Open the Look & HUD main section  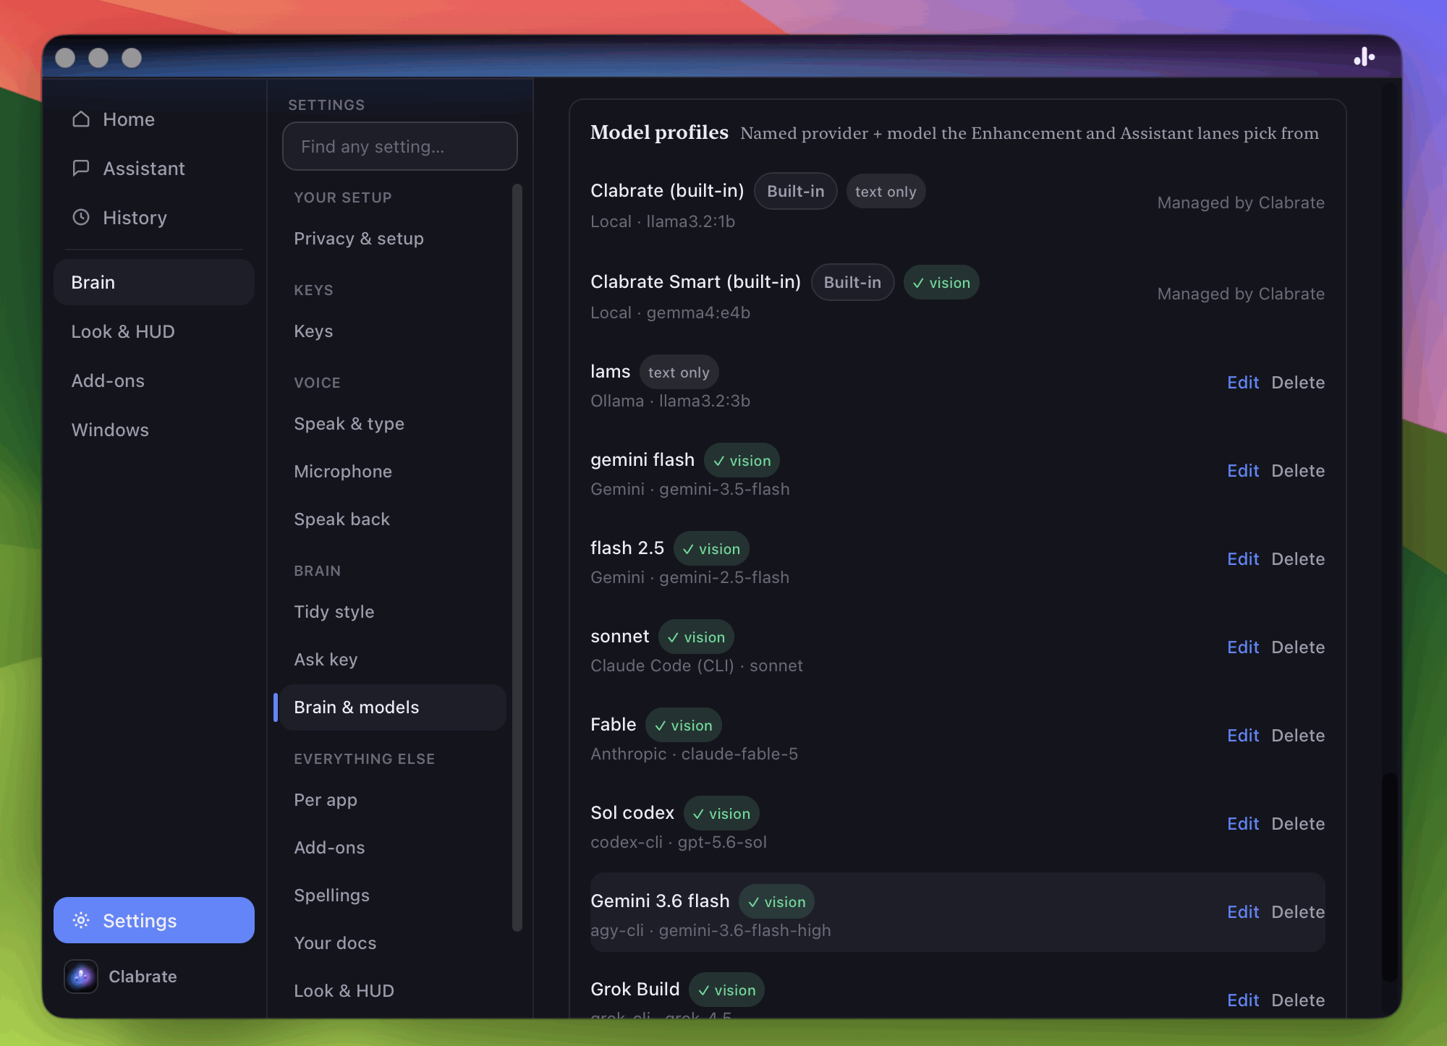click(x=154, y=331)
